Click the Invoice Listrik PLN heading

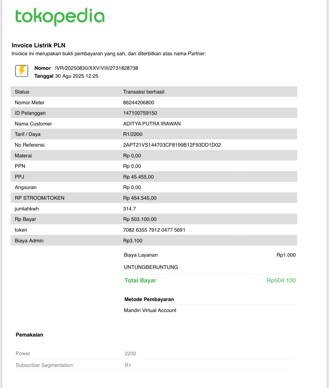[x=39, y=45]
